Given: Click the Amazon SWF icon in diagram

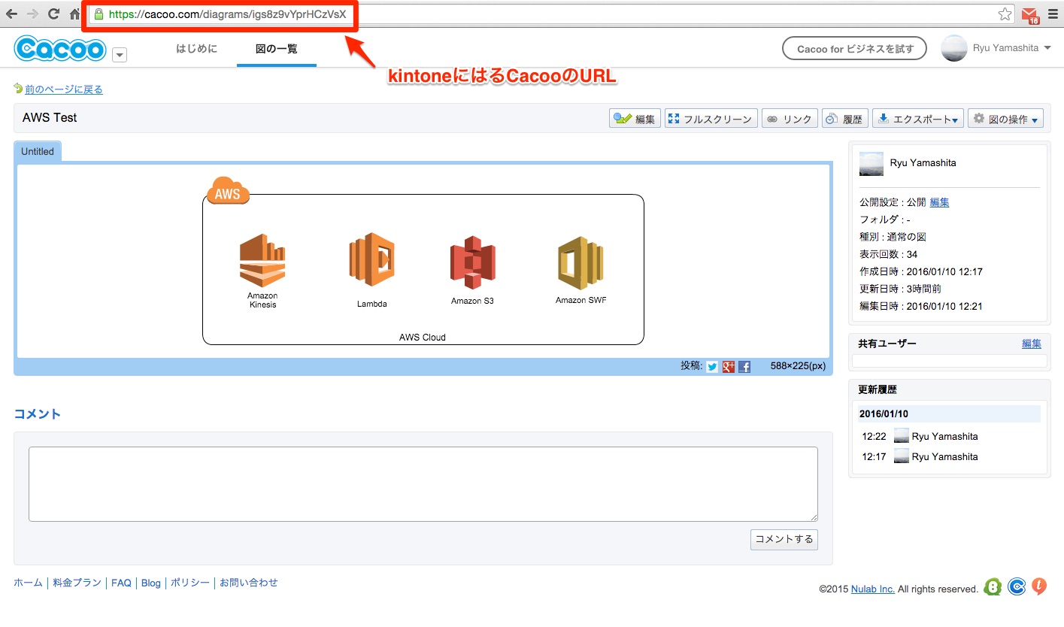Looking at the screenshot, I should (x=581, y=262).
